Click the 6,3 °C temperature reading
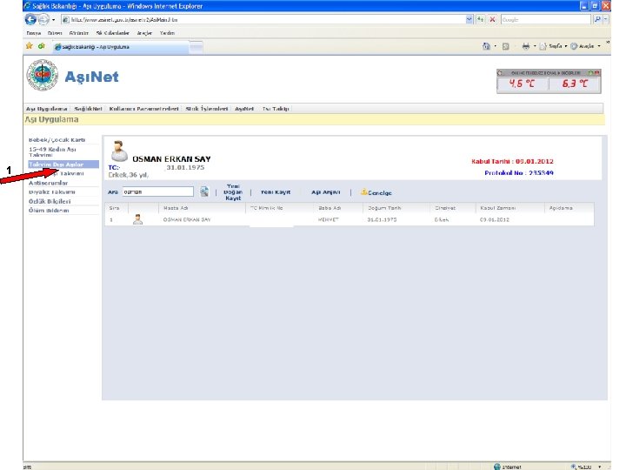The width and height of the screenshot is (626, 470). coord(575,84)
